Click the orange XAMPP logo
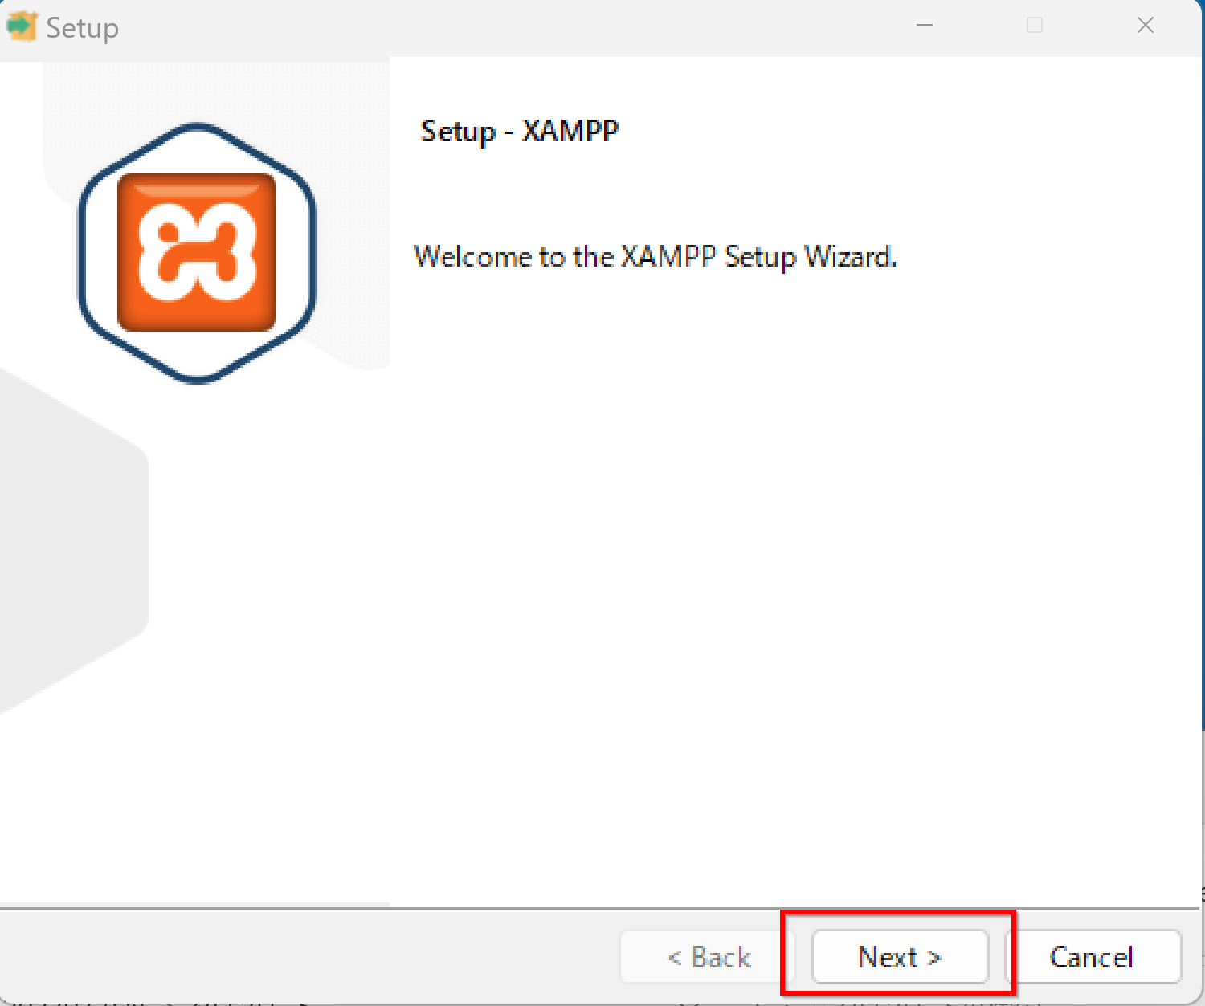The image size is (1205, 1006). click(197, 252)
